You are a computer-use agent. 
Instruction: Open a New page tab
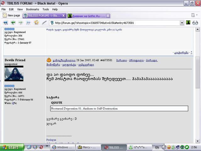[x=11, y=15]
